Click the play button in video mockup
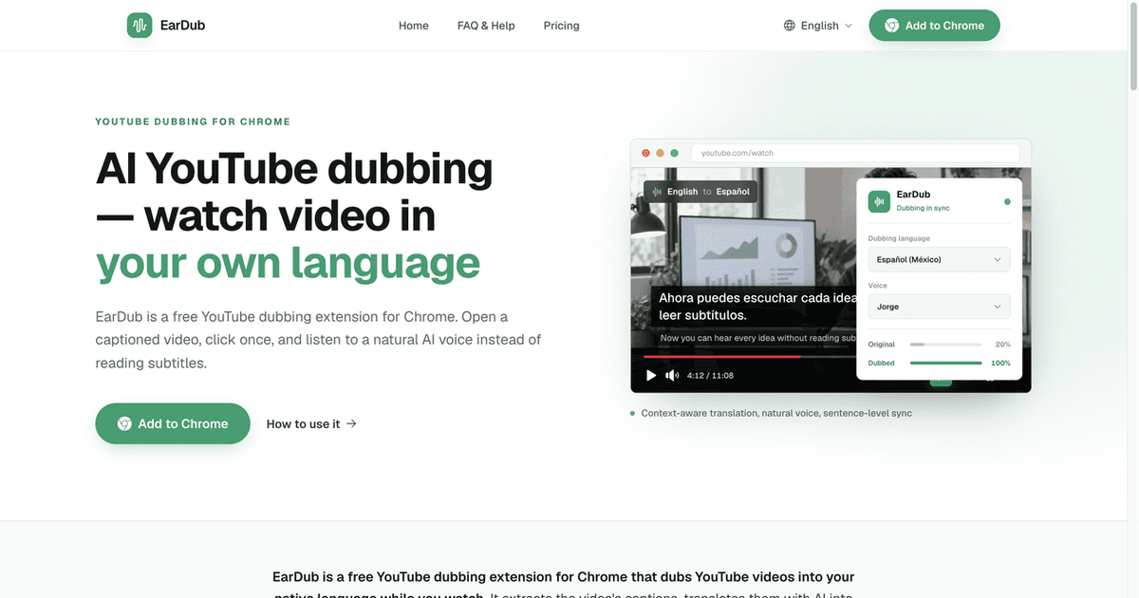The image size is (1139, 598). tap(651, 375)
